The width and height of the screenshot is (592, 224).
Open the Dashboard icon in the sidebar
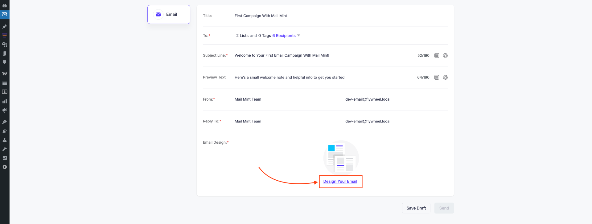(5, 6)
